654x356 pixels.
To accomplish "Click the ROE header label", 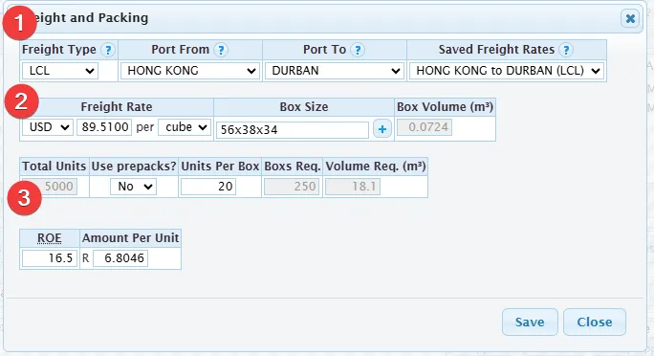I will 49,238.
